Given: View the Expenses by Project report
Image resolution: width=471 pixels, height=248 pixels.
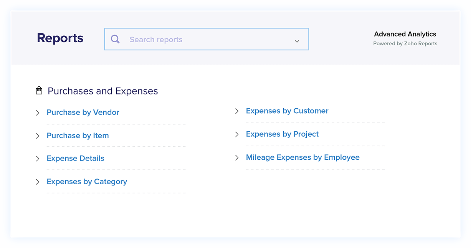Looking at the screenshot, I should coord(282,134).
